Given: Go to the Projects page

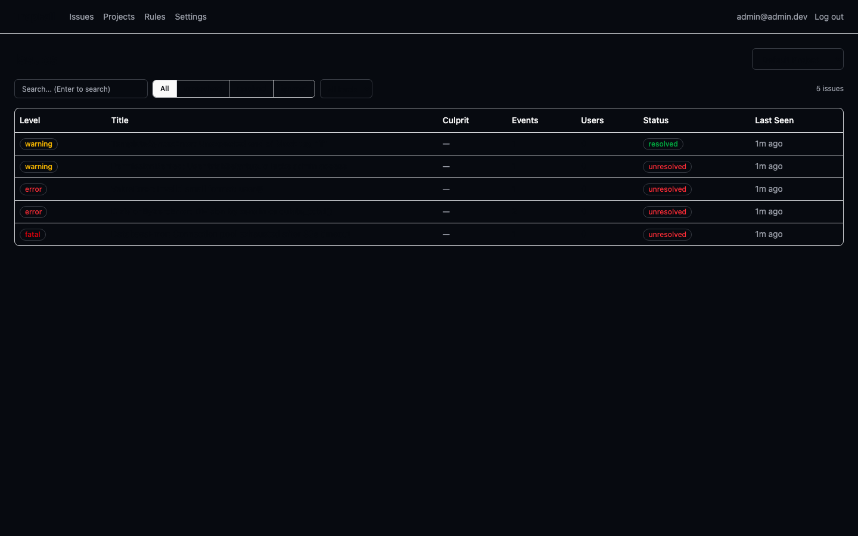Looking at the screenshot, I should [119, 17].
